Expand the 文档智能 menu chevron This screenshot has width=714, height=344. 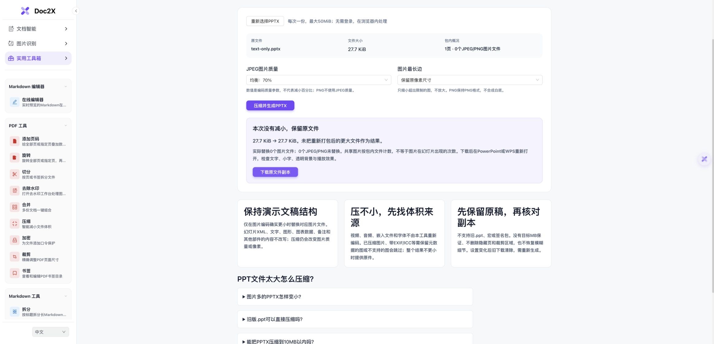point(66,29)
